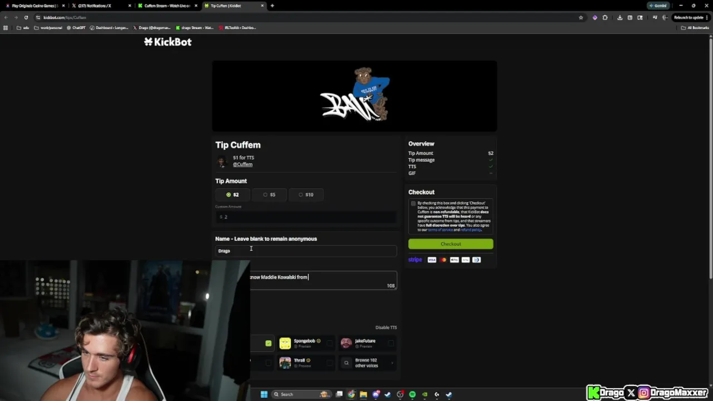Screen dimensions: 713x401
Task: Select the Tip Cuffem KickBot tab
Action: pyautogui.click(x=233, y=6)
